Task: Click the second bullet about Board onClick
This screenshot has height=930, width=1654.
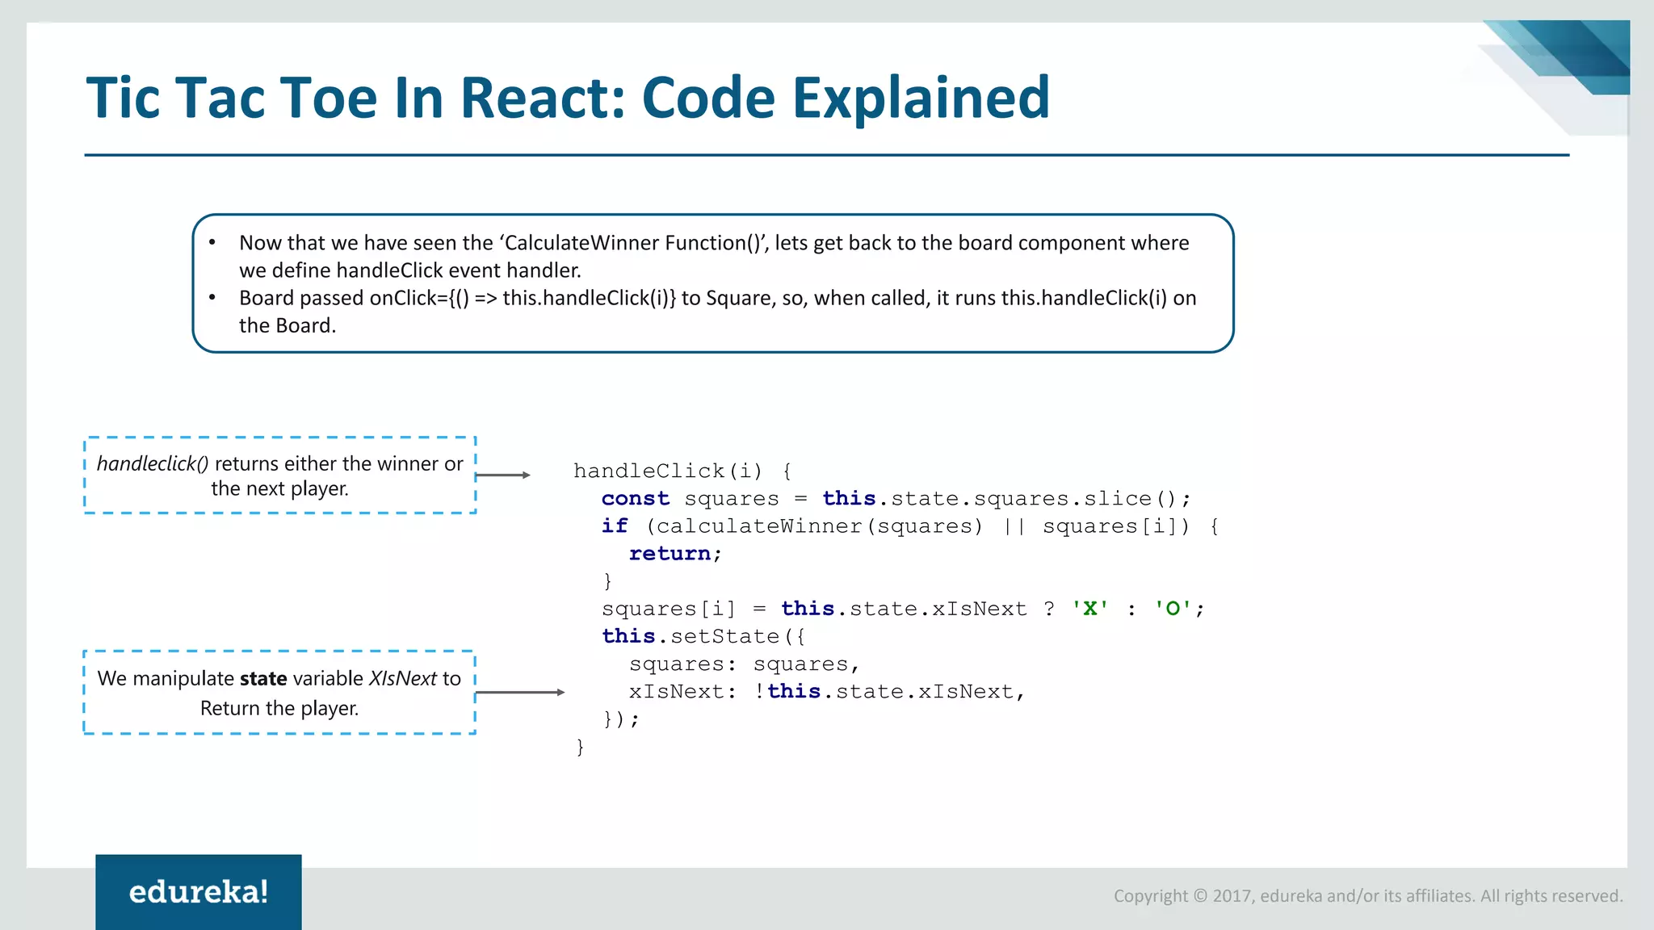Action: [716, 311]
